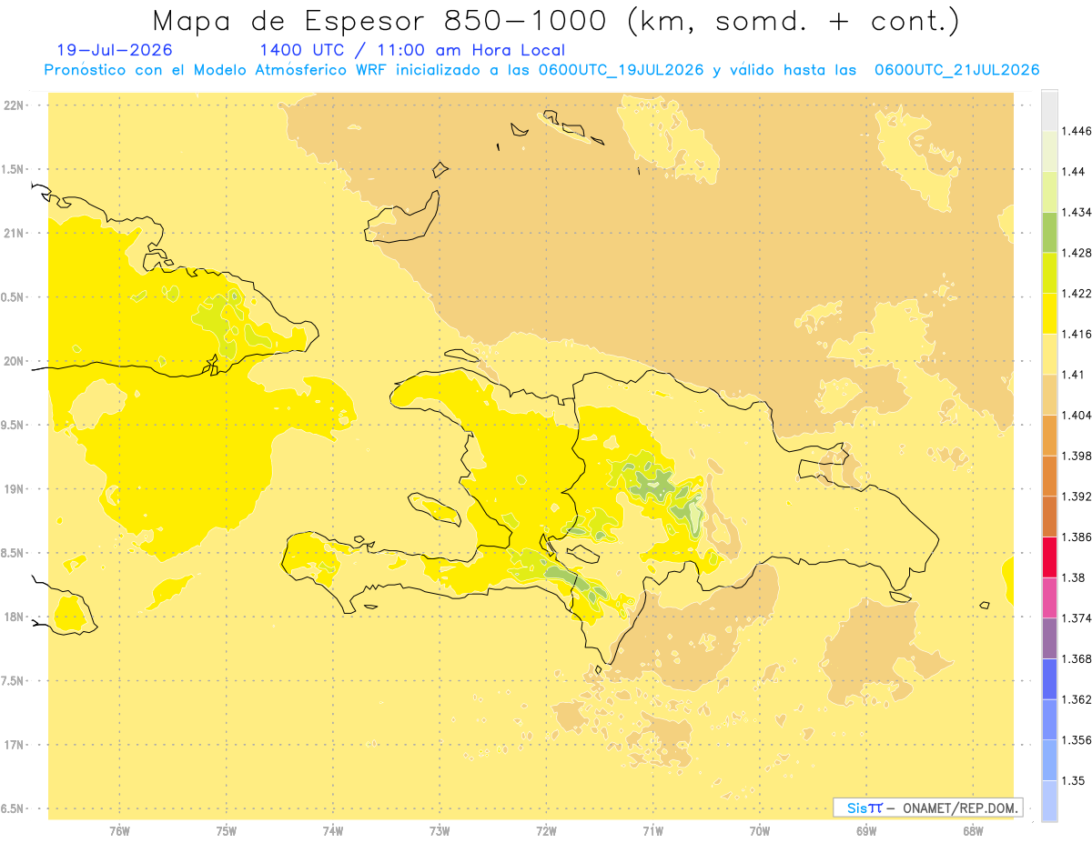The width and height of the screenshot is (1092, 843).
Task: Click the time label '1400 UTC / 11:00 am Hora Local'
Action: [412, 50]
